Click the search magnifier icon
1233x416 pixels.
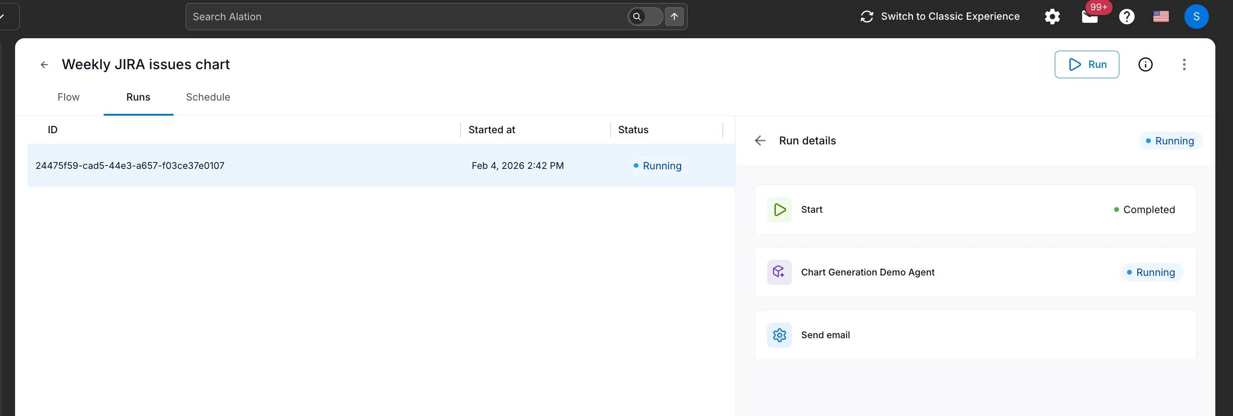pos(637,16)
